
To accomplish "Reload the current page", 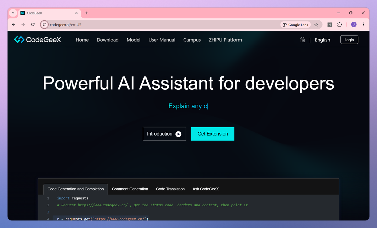I will click(x=33, y=24).
